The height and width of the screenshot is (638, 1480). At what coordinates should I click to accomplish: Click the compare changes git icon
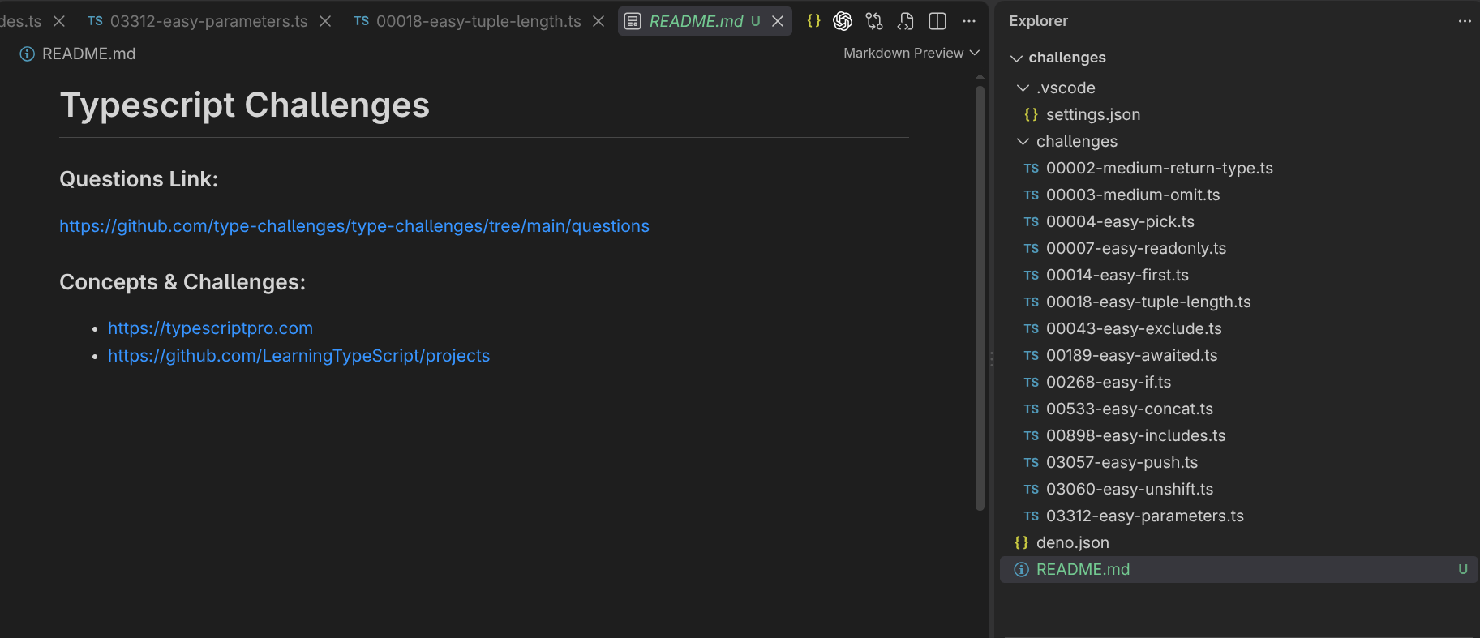pos(874,21)
